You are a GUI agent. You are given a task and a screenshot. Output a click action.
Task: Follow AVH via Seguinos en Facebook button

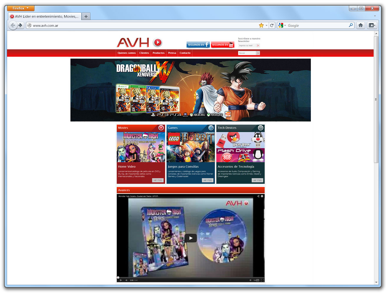pyautogui.click(x=198, y=45)
